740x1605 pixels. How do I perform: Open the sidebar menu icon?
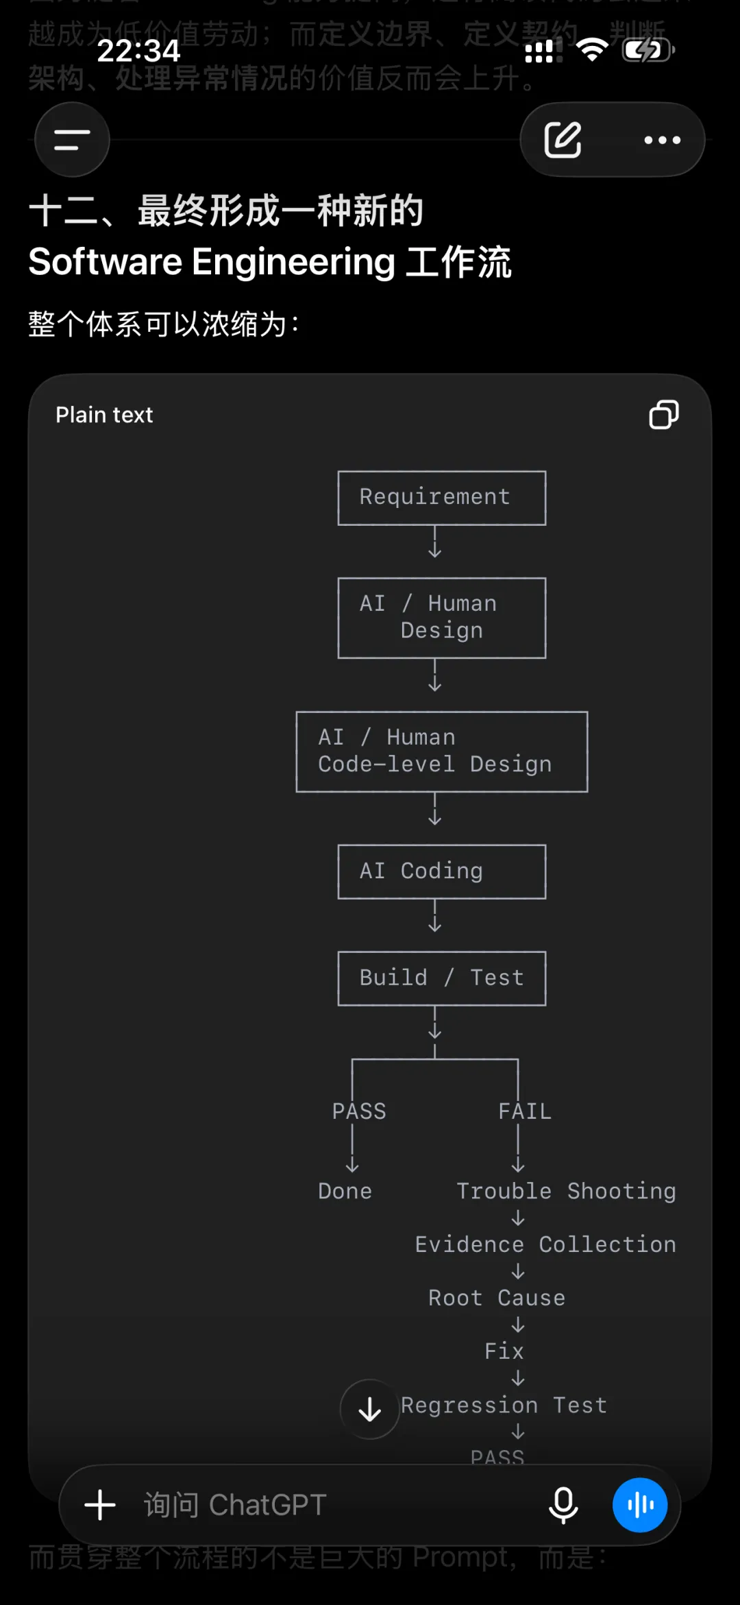(x=72, y=140)
